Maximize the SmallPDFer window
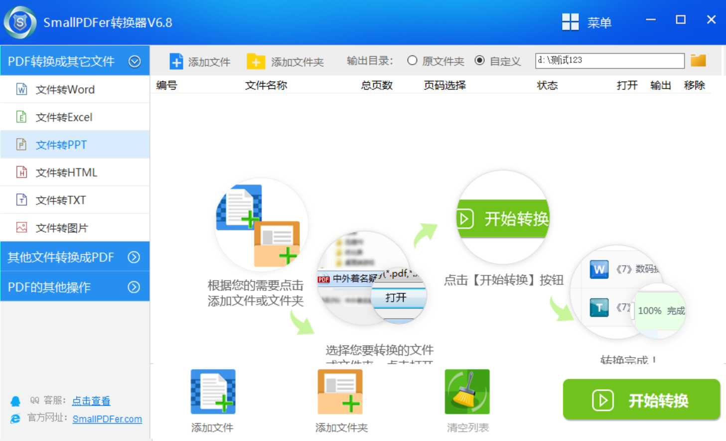Screen dimensions: 726x441 point(681,19)
